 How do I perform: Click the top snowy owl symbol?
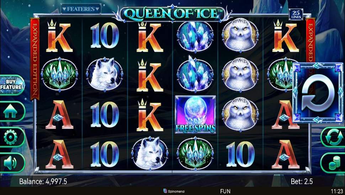click(x=240, y=35)
